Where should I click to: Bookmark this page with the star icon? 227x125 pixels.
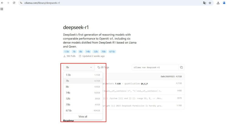[210, 3]
